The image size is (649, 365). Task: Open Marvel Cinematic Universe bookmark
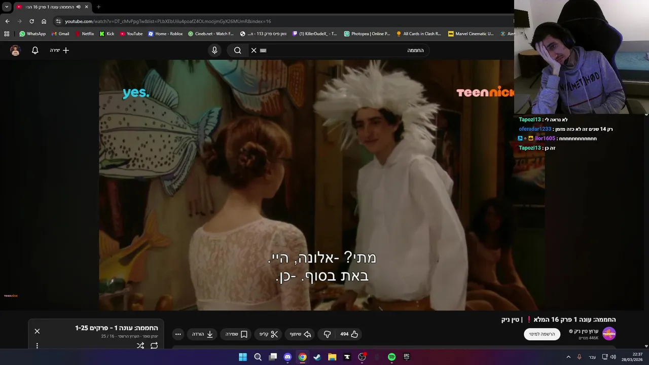471,34
